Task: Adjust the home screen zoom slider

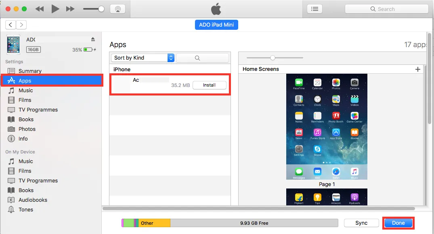Action: click(x=273, y=58)
